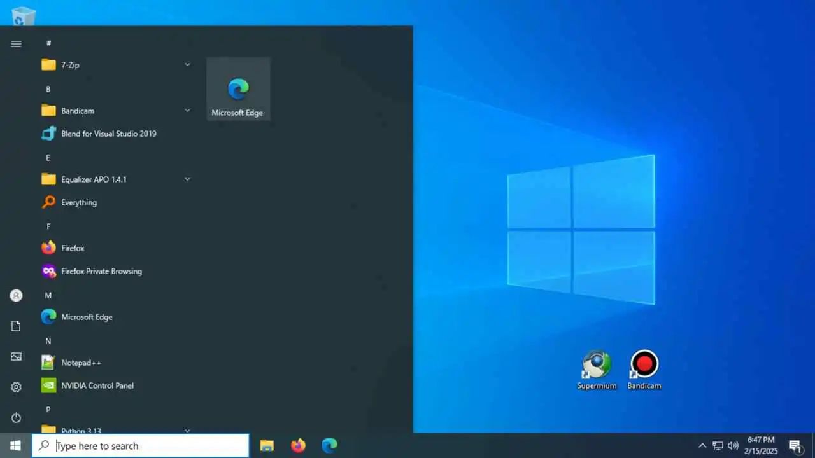The height and width of the screenshot is (458, 815).
Task: Click the M section letter header
Action: [48, 295]
